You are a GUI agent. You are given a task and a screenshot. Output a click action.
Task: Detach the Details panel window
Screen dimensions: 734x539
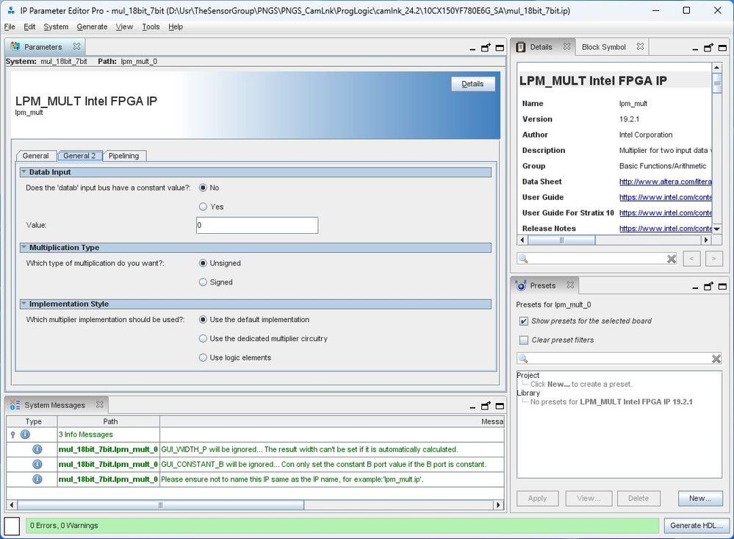(x=709, y=47)
